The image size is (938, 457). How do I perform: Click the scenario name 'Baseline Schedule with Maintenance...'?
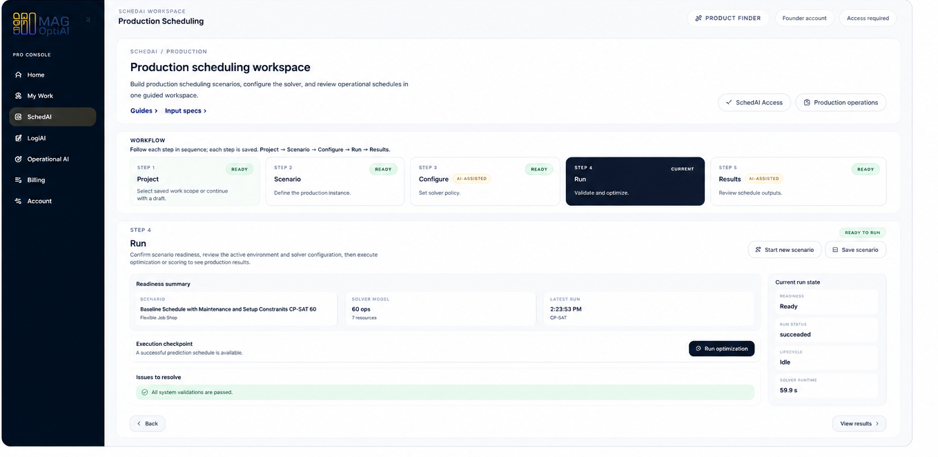coord(228,309)
